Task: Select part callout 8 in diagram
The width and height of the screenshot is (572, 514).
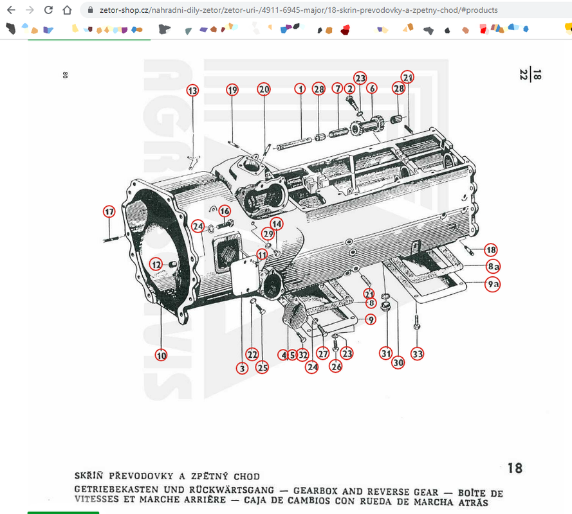Action: [x=371, y=303]
